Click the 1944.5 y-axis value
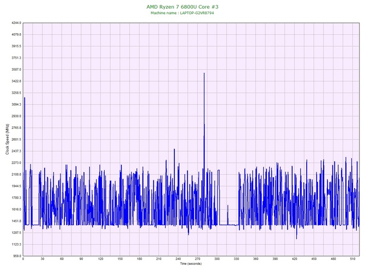 click(16, 186)
